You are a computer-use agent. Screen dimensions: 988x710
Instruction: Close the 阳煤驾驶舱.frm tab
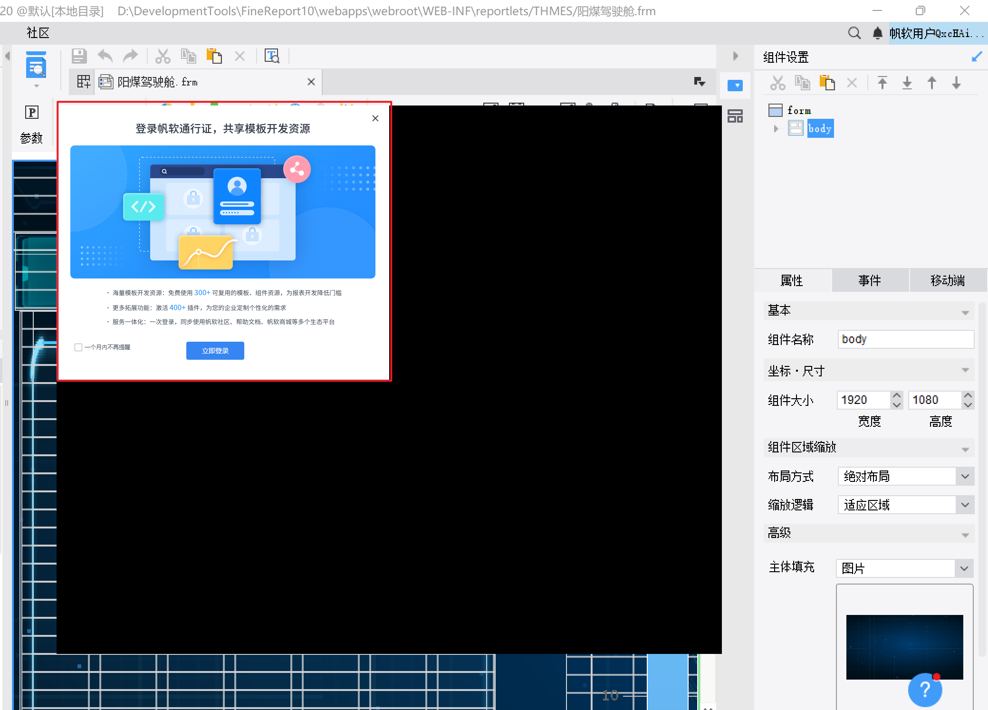311,82
